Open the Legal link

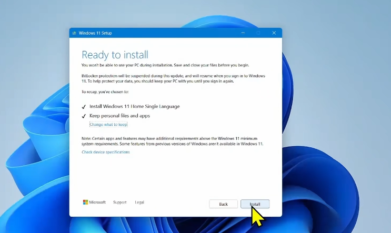click(x=139, y=202)
